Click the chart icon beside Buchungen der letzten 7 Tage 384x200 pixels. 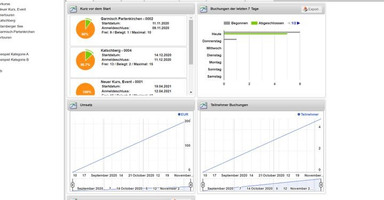(x=204, y=9)
